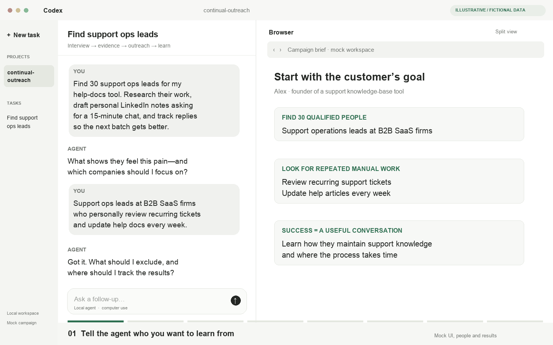Click the Mock campaign label
Image resolution: width=553 pixels, height=345 pixels.
(x=22, y=323)
